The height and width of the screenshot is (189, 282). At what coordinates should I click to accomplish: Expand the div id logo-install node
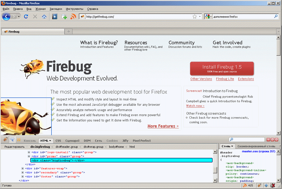point(29,152)
